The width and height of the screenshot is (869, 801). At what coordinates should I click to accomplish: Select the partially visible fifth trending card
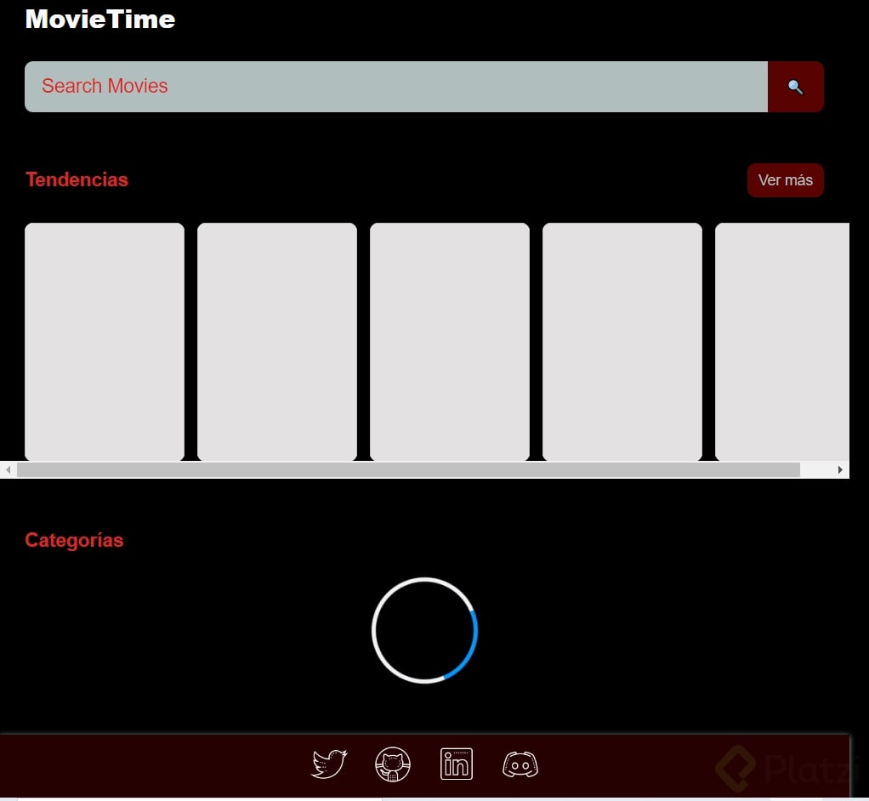(x=782, y=342)
